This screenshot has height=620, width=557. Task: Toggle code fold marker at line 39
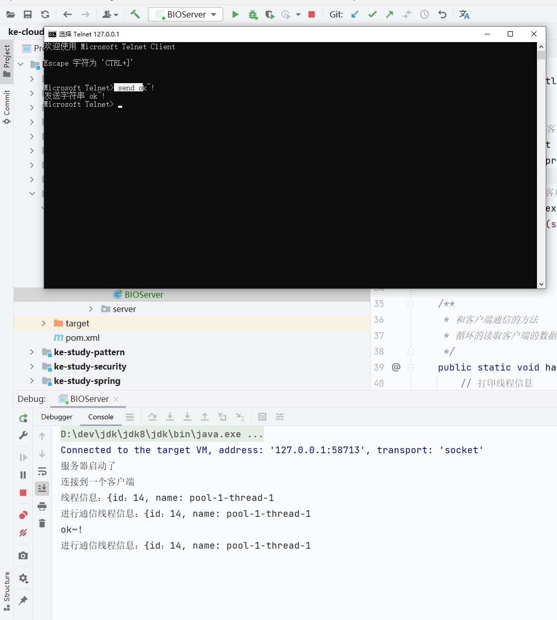(411, 367)
